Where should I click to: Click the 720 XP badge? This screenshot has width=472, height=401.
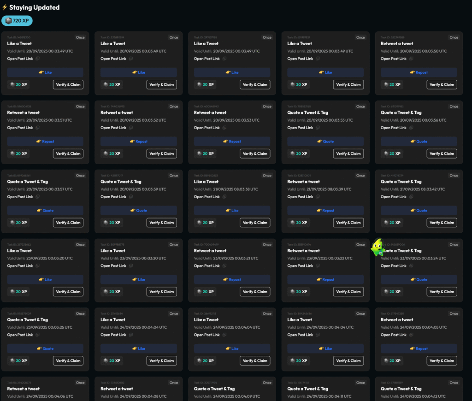(x=17, y=21)
